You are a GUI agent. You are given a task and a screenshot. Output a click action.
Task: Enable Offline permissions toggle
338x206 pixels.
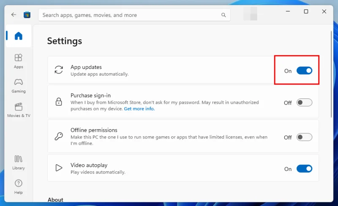(x=304, y=137)
